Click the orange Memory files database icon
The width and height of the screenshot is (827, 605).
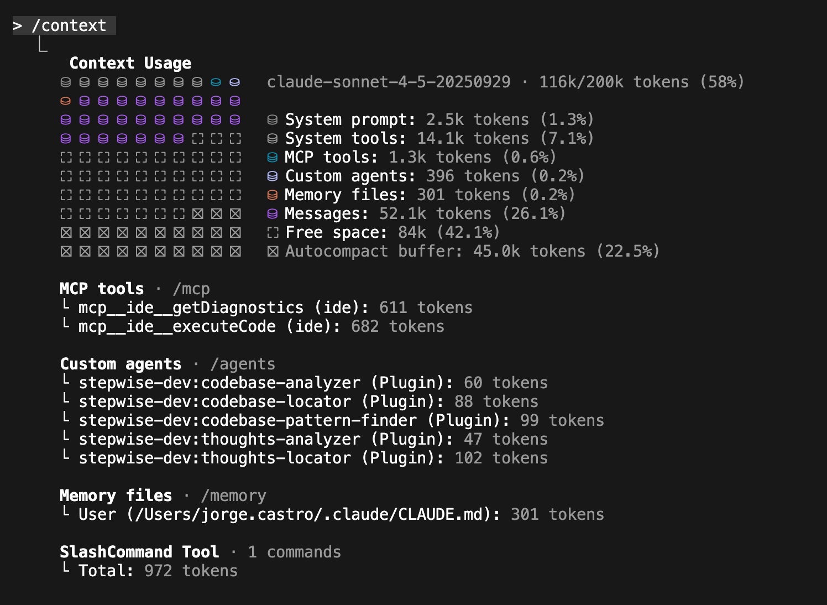(x=272, y=195)
